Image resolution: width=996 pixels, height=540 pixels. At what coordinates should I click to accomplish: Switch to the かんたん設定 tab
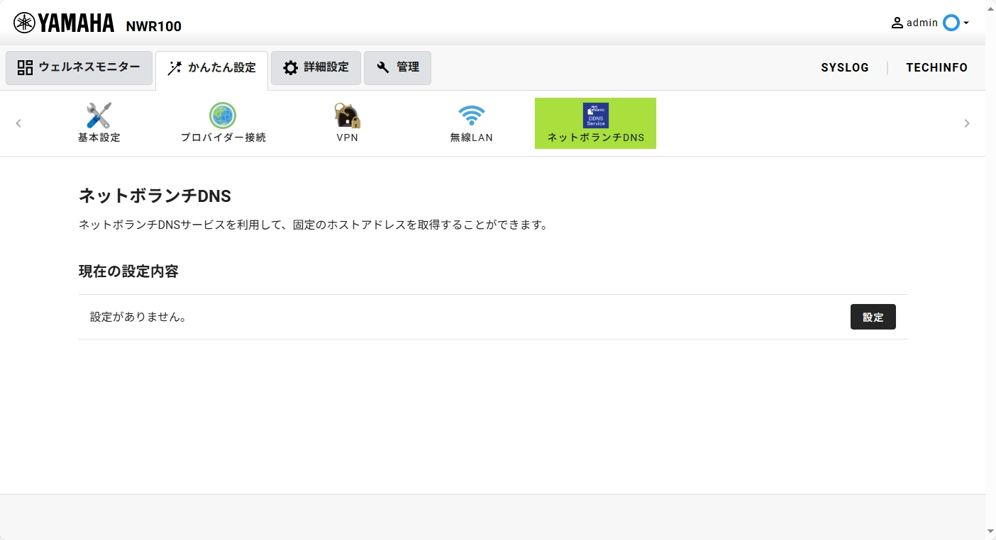pyautogui.click(x=211, y=68)
